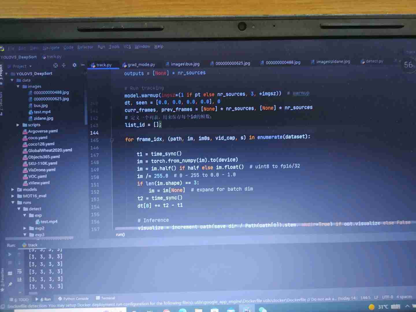Expand the models folder
This screenshot has width=416, height=312.
coord(12,190)
